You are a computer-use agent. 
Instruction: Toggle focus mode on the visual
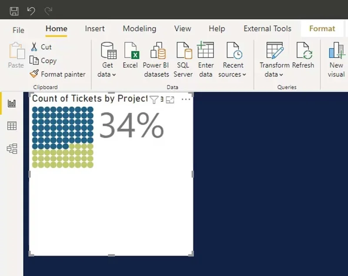(170, 100)
